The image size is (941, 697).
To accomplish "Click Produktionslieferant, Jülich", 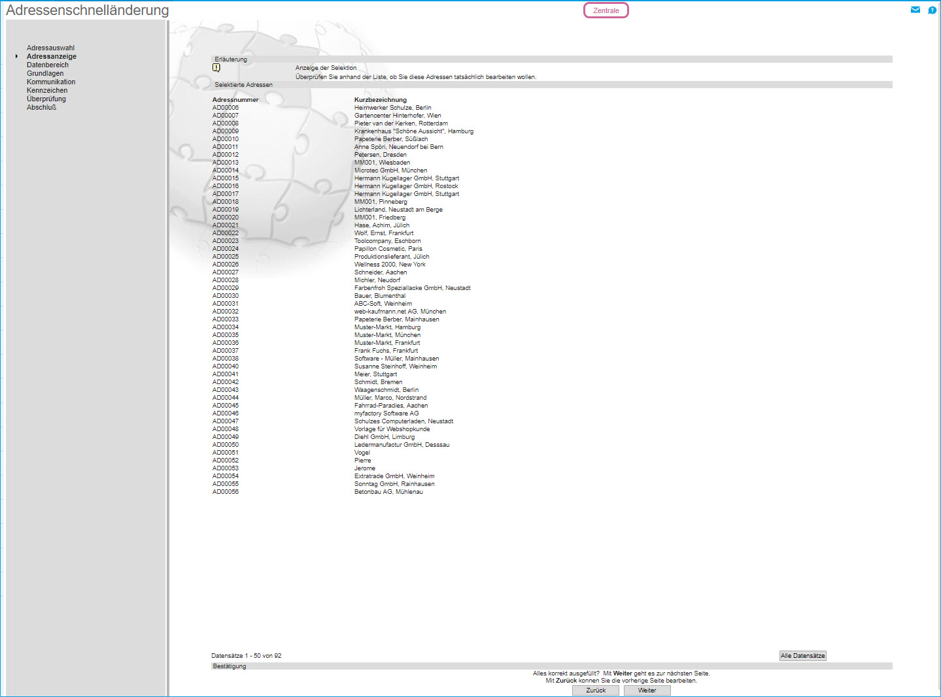I will click(392, 257).
